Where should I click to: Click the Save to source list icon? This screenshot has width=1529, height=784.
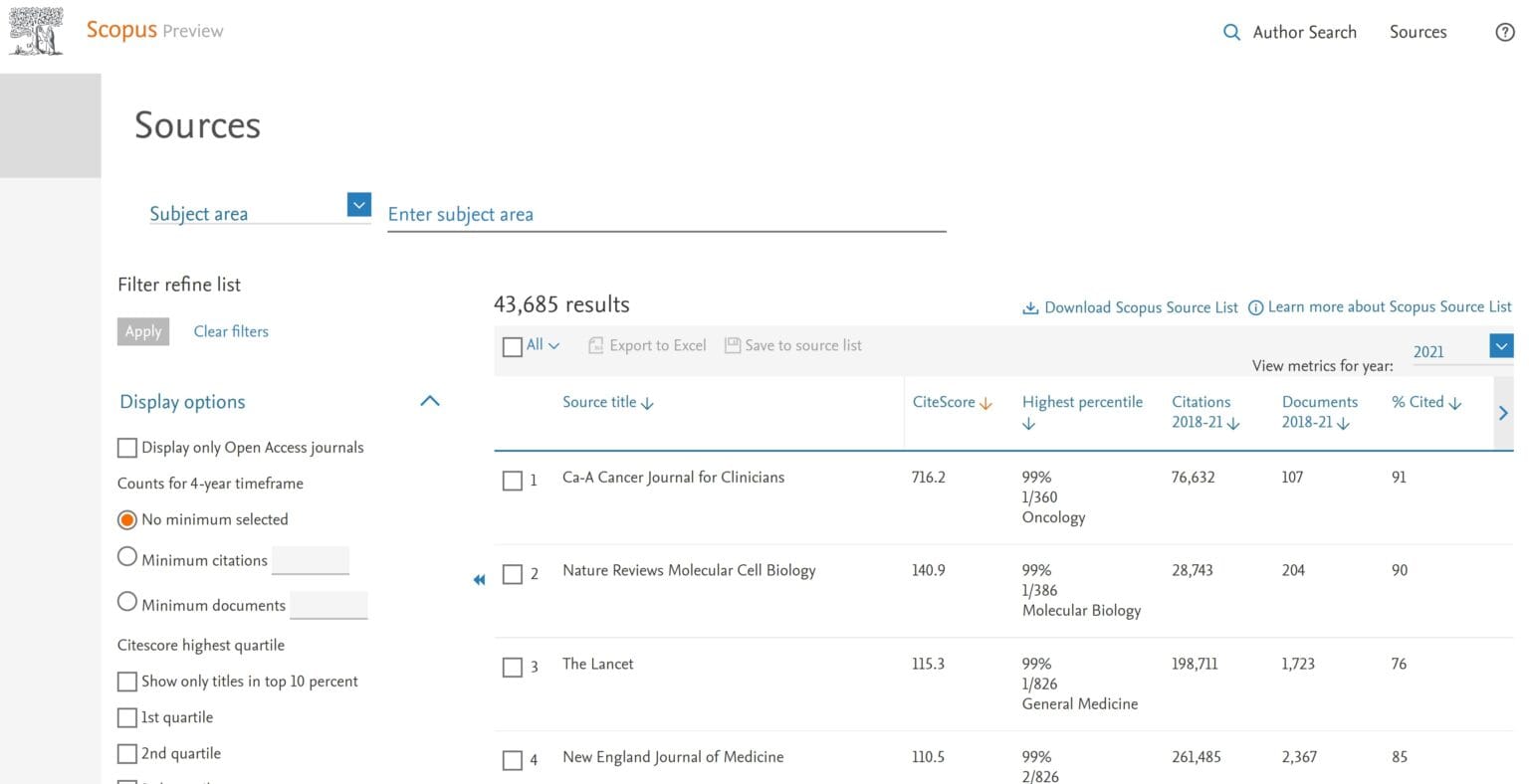(733, 345)
